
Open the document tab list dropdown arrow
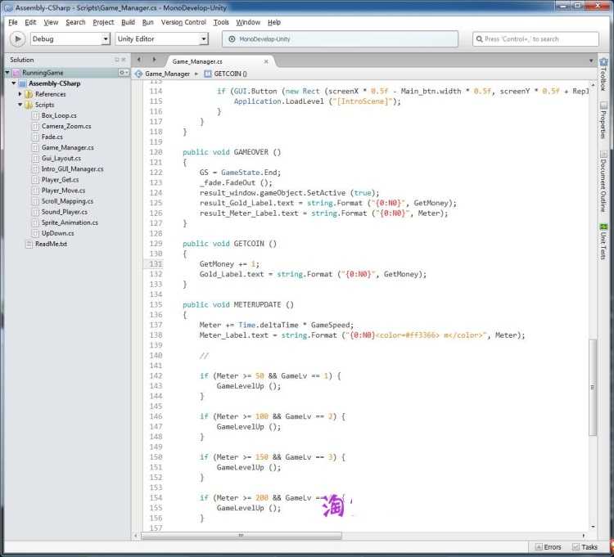click(591, 61)
